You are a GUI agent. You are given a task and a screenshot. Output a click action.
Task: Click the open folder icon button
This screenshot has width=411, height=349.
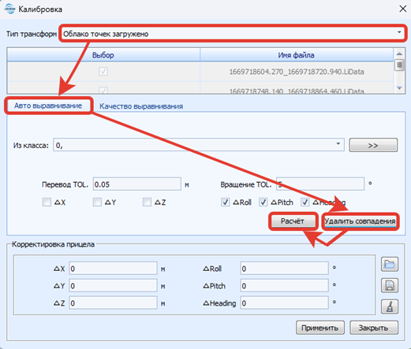(390, 264)
